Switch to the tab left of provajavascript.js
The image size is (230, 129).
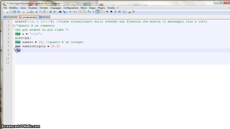(x=10, y=17)
